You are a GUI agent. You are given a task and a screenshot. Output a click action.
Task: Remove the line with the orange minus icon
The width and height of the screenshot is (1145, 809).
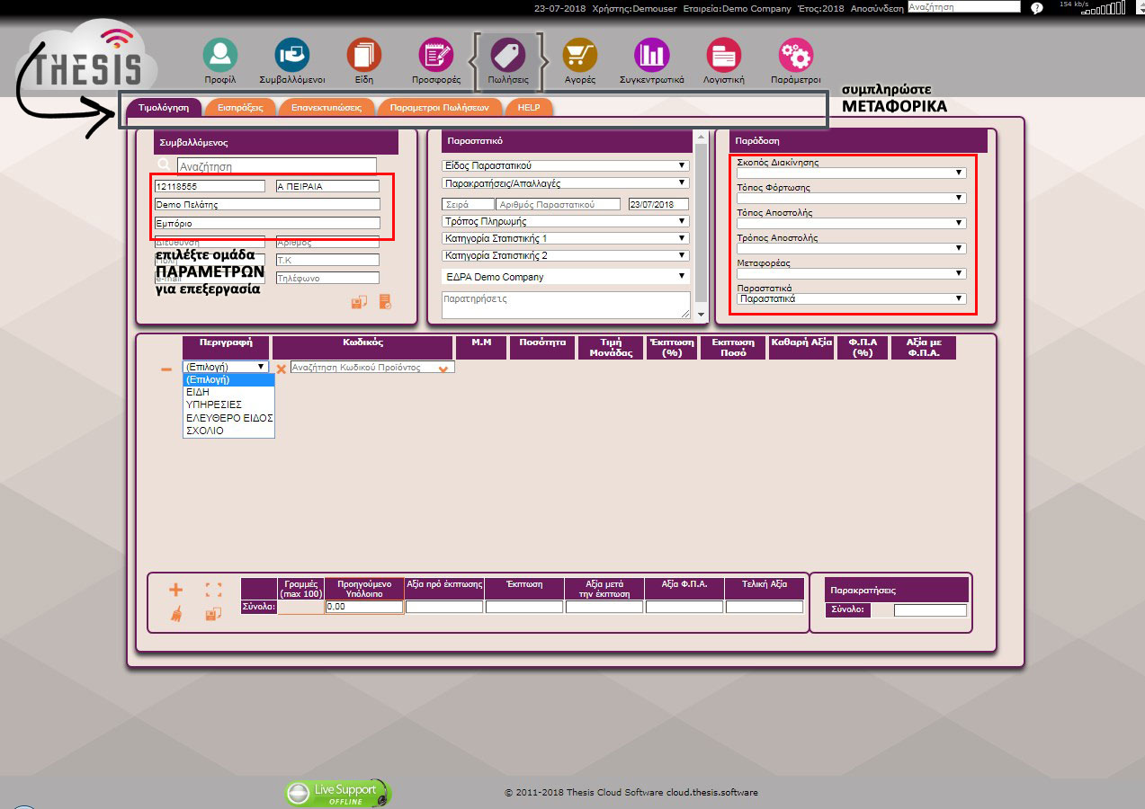166,369
